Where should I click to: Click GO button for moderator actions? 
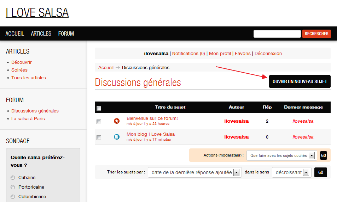click(x=324, y=155)
